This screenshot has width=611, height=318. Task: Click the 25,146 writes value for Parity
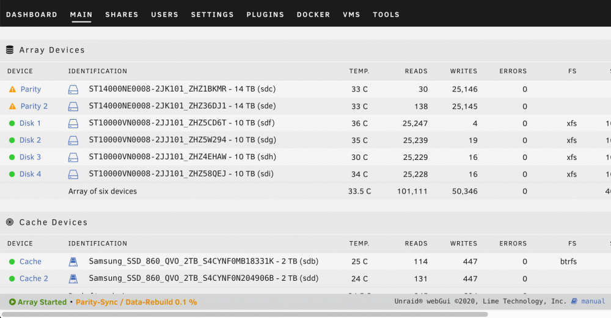point(464,89)
